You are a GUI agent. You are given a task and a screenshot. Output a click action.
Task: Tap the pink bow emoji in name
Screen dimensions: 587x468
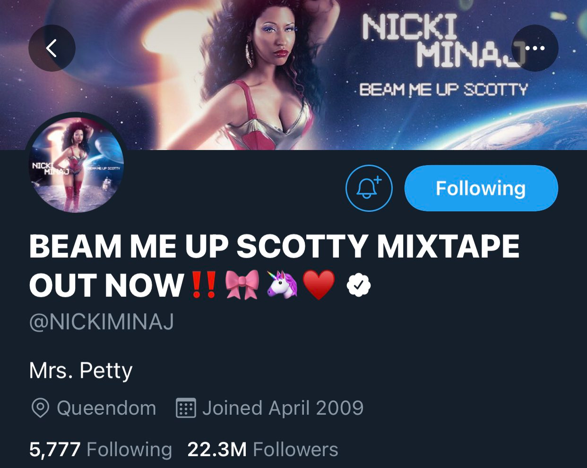(242, 285)
